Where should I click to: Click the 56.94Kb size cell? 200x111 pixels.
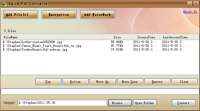coord(117,42)
